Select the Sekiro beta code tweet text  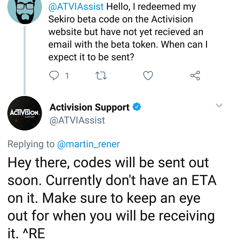128,32
